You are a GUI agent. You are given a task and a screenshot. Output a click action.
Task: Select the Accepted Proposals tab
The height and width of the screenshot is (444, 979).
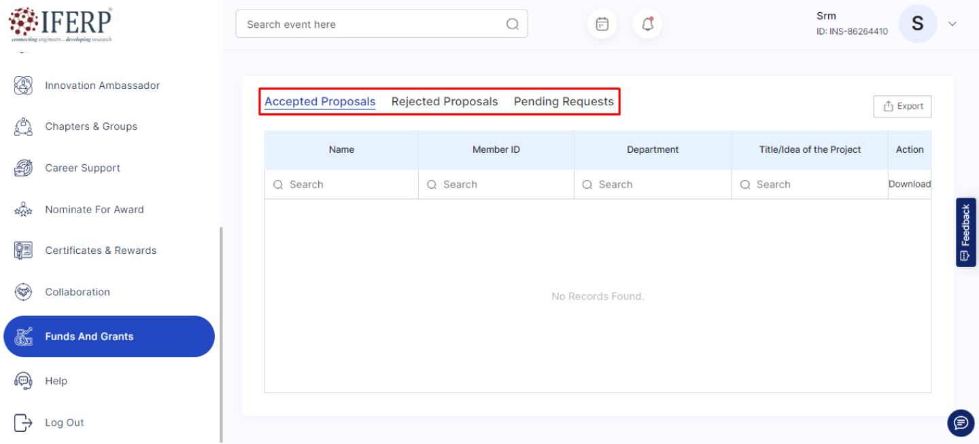pos(320,102)
